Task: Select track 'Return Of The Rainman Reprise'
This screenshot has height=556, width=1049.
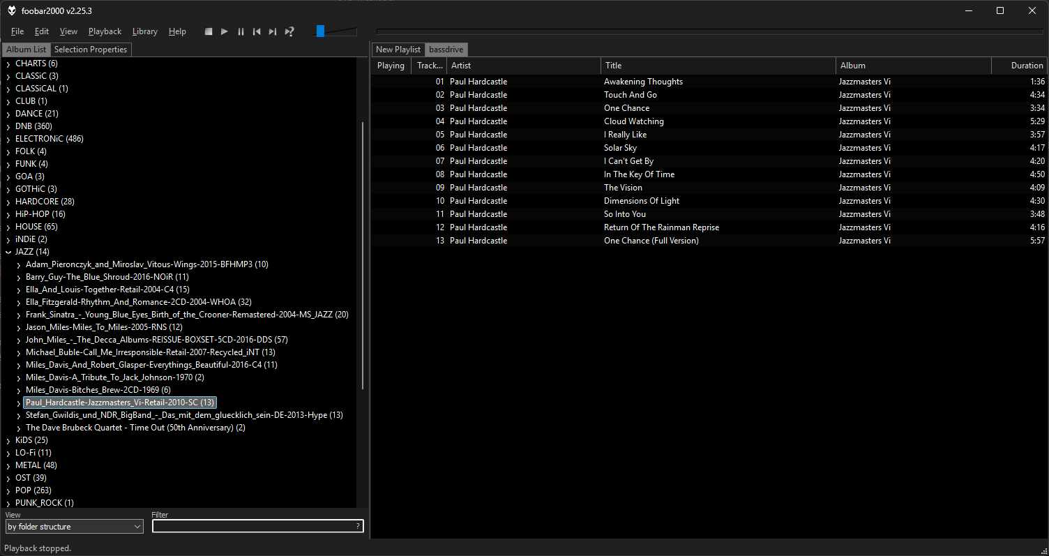Action: tap(661, 227)
